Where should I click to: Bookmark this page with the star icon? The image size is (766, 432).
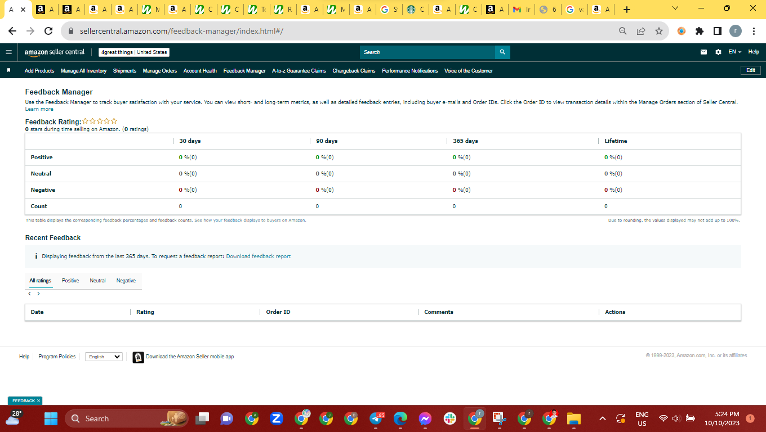pyautogui.click(x=658, y=31)
